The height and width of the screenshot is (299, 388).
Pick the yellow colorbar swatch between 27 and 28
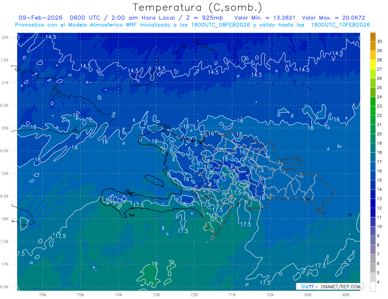click(373, 65)
